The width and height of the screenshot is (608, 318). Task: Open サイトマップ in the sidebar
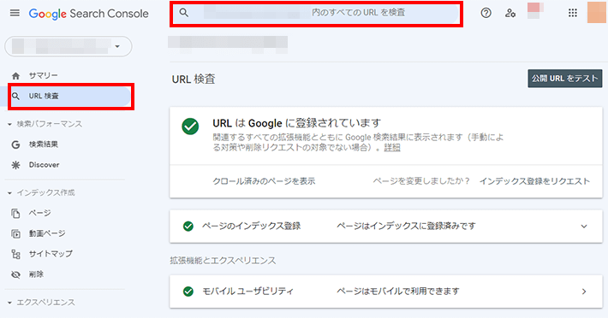pyautogui.click(x=51, y=254)
